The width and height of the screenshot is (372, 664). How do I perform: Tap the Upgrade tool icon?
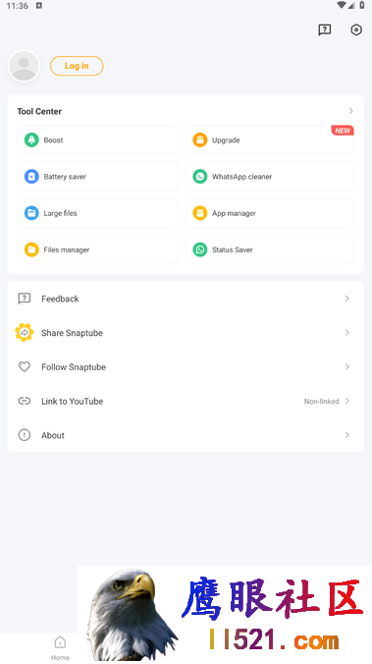click(x=200, y=139)
